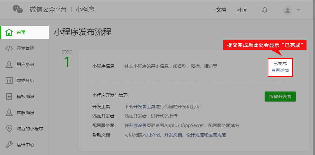
Task: Click the 用户身份 person icon
Action: 9,64
